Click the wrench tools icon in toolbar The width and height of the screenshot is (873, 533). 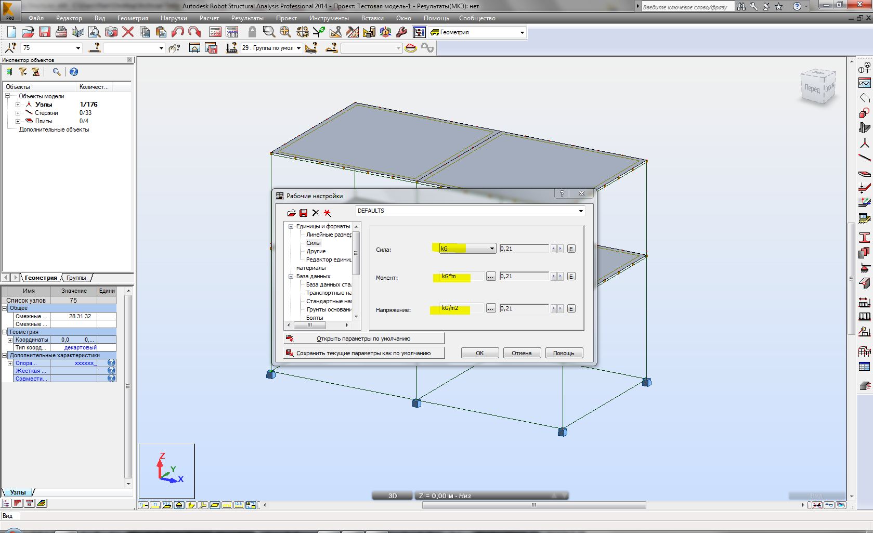(x=401, y=32)
